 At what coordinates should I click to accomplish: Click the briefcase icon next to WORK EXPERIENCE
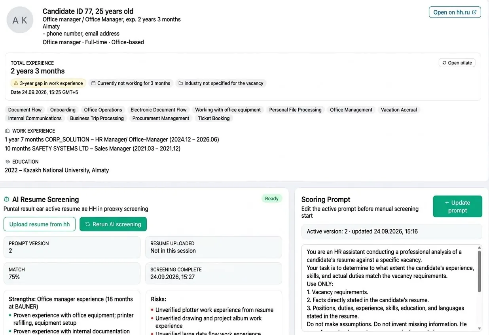[7, 131]
